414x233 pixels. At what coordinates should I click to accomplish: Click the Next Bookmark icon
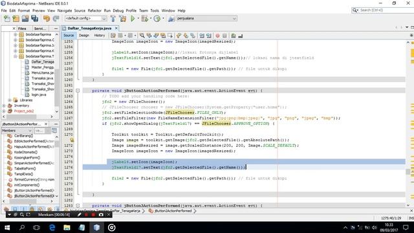click(186, 36)
